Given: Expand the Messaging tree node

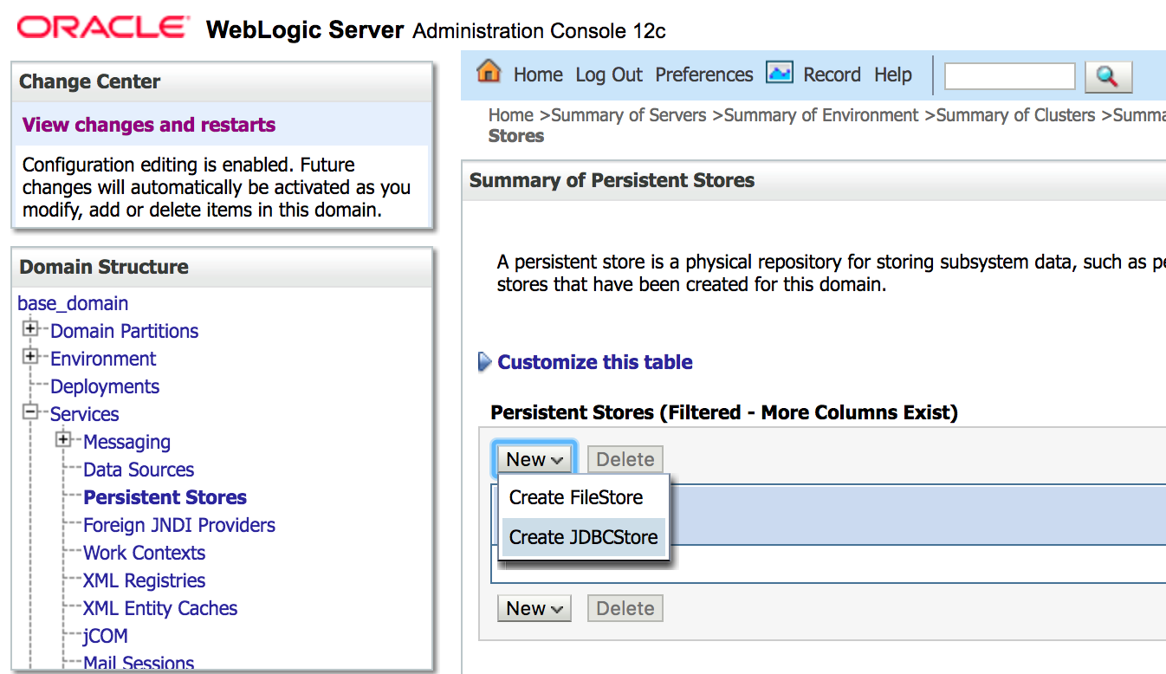Looking at the screenshot, I should 64,440.
